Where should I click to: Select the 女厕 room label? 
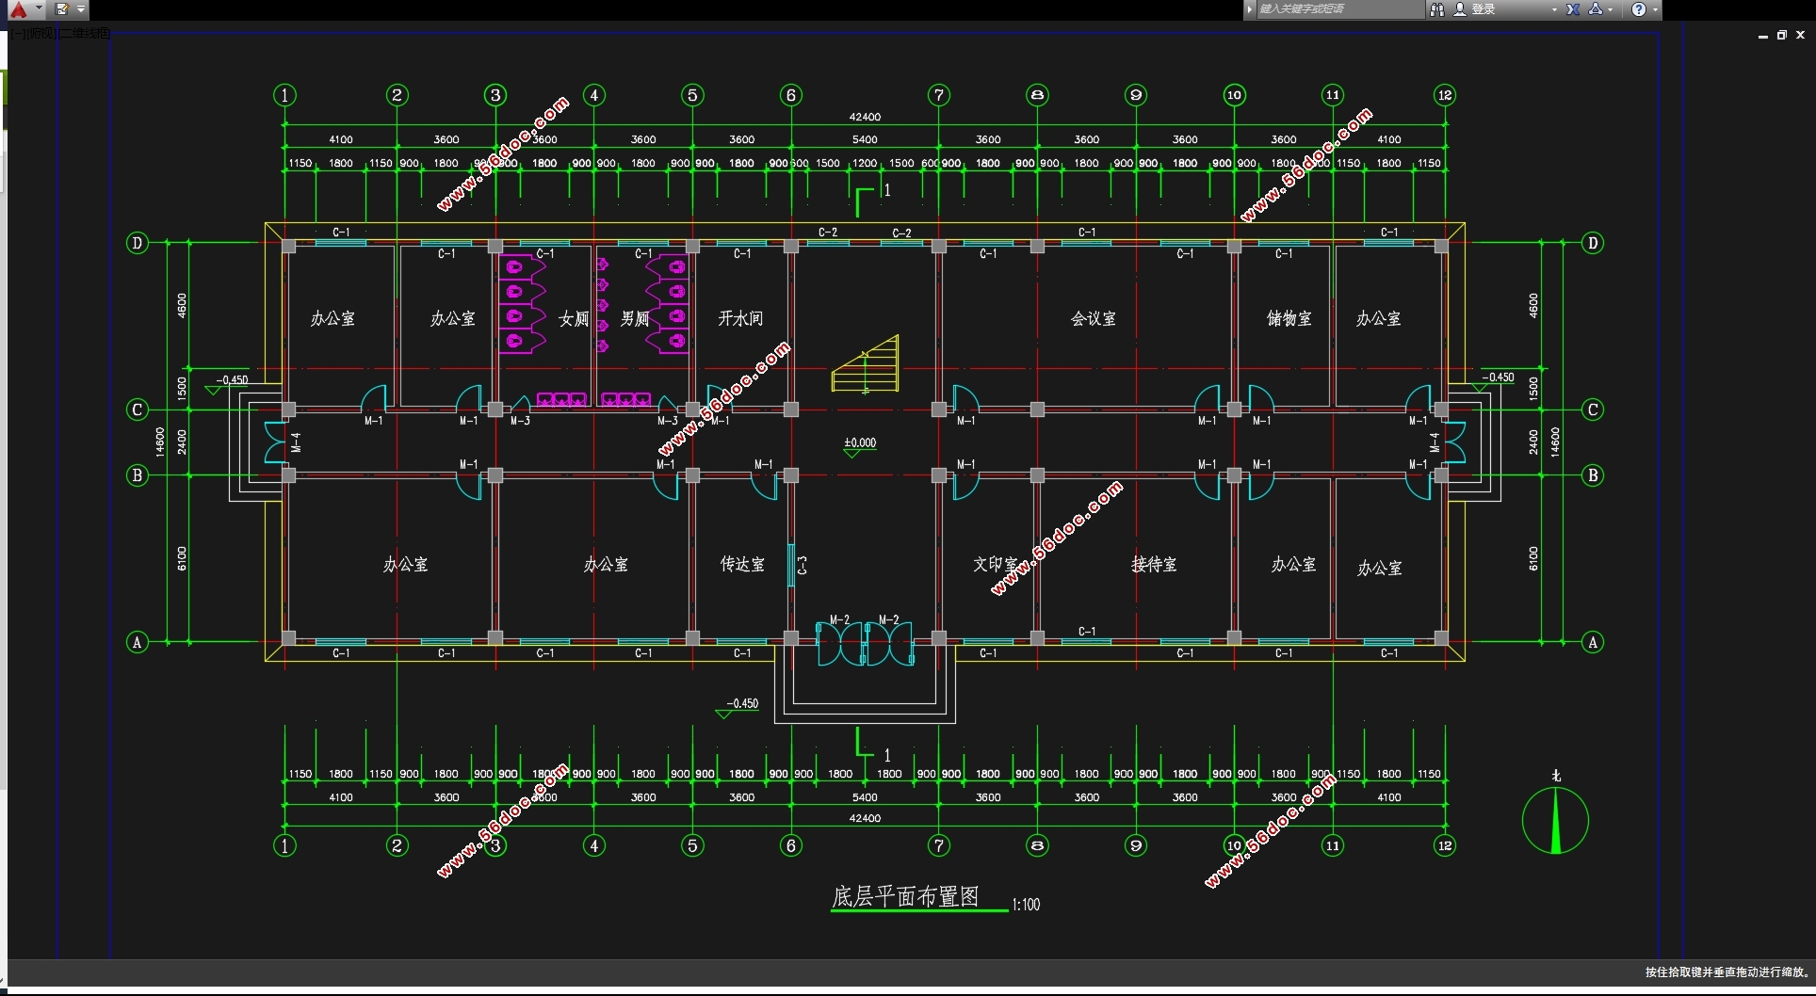pyautogui.click(x=574, y=319)
